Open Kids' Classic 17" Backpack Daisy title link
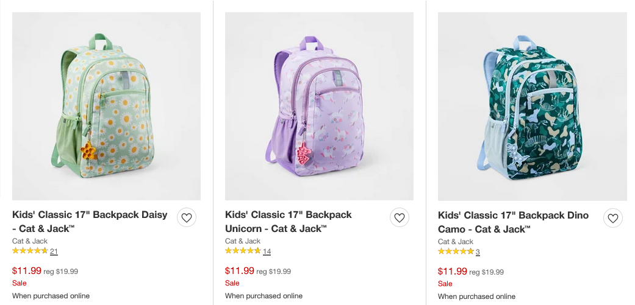Image resolution: width=635 pixels, height=305 pixels. tap(90, 222)
